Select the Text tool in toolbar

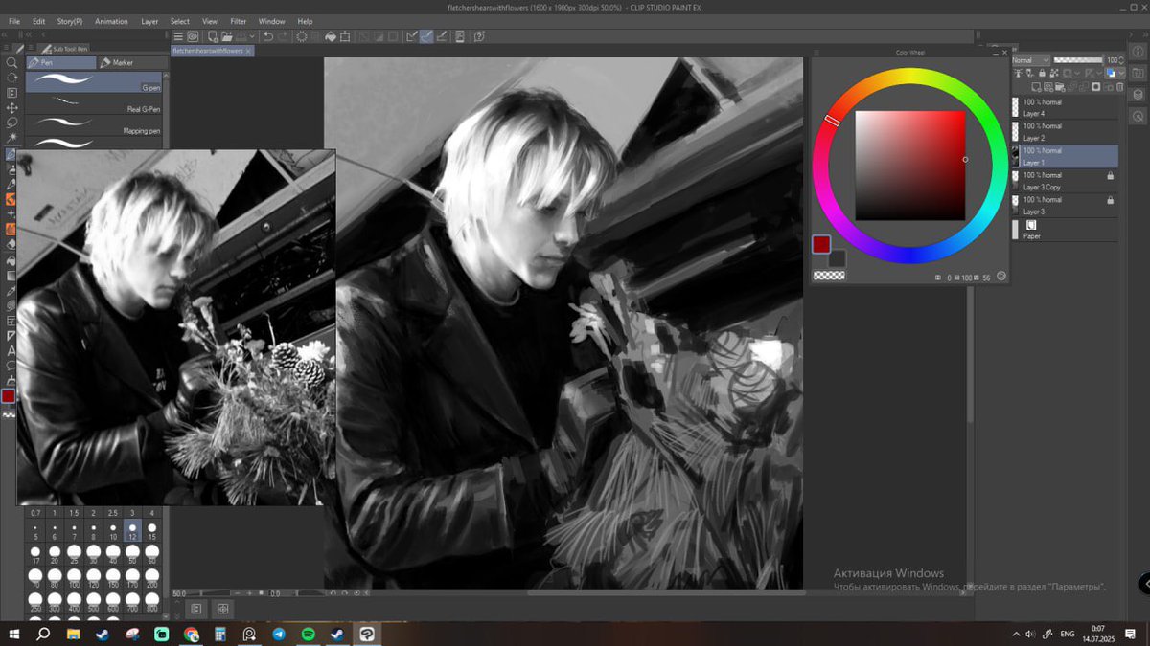(11, 351)
